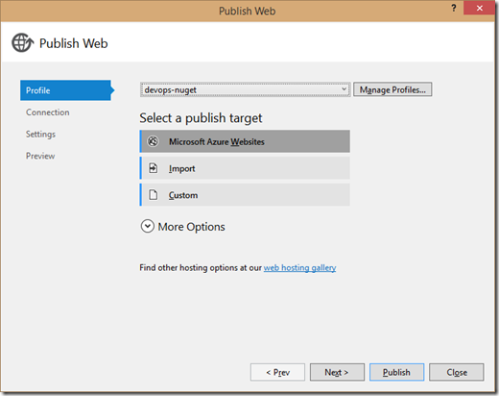Select the Profile step tab
This screenshot has height=396, width=499.
tap(66, 90)
